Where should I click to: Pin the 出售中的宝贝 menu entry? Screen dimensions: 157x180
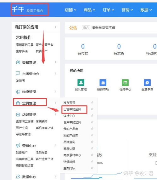point(92,109)
